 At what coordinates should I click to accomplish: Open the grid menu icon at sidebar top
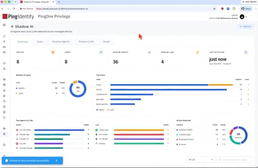pos(4,25)
